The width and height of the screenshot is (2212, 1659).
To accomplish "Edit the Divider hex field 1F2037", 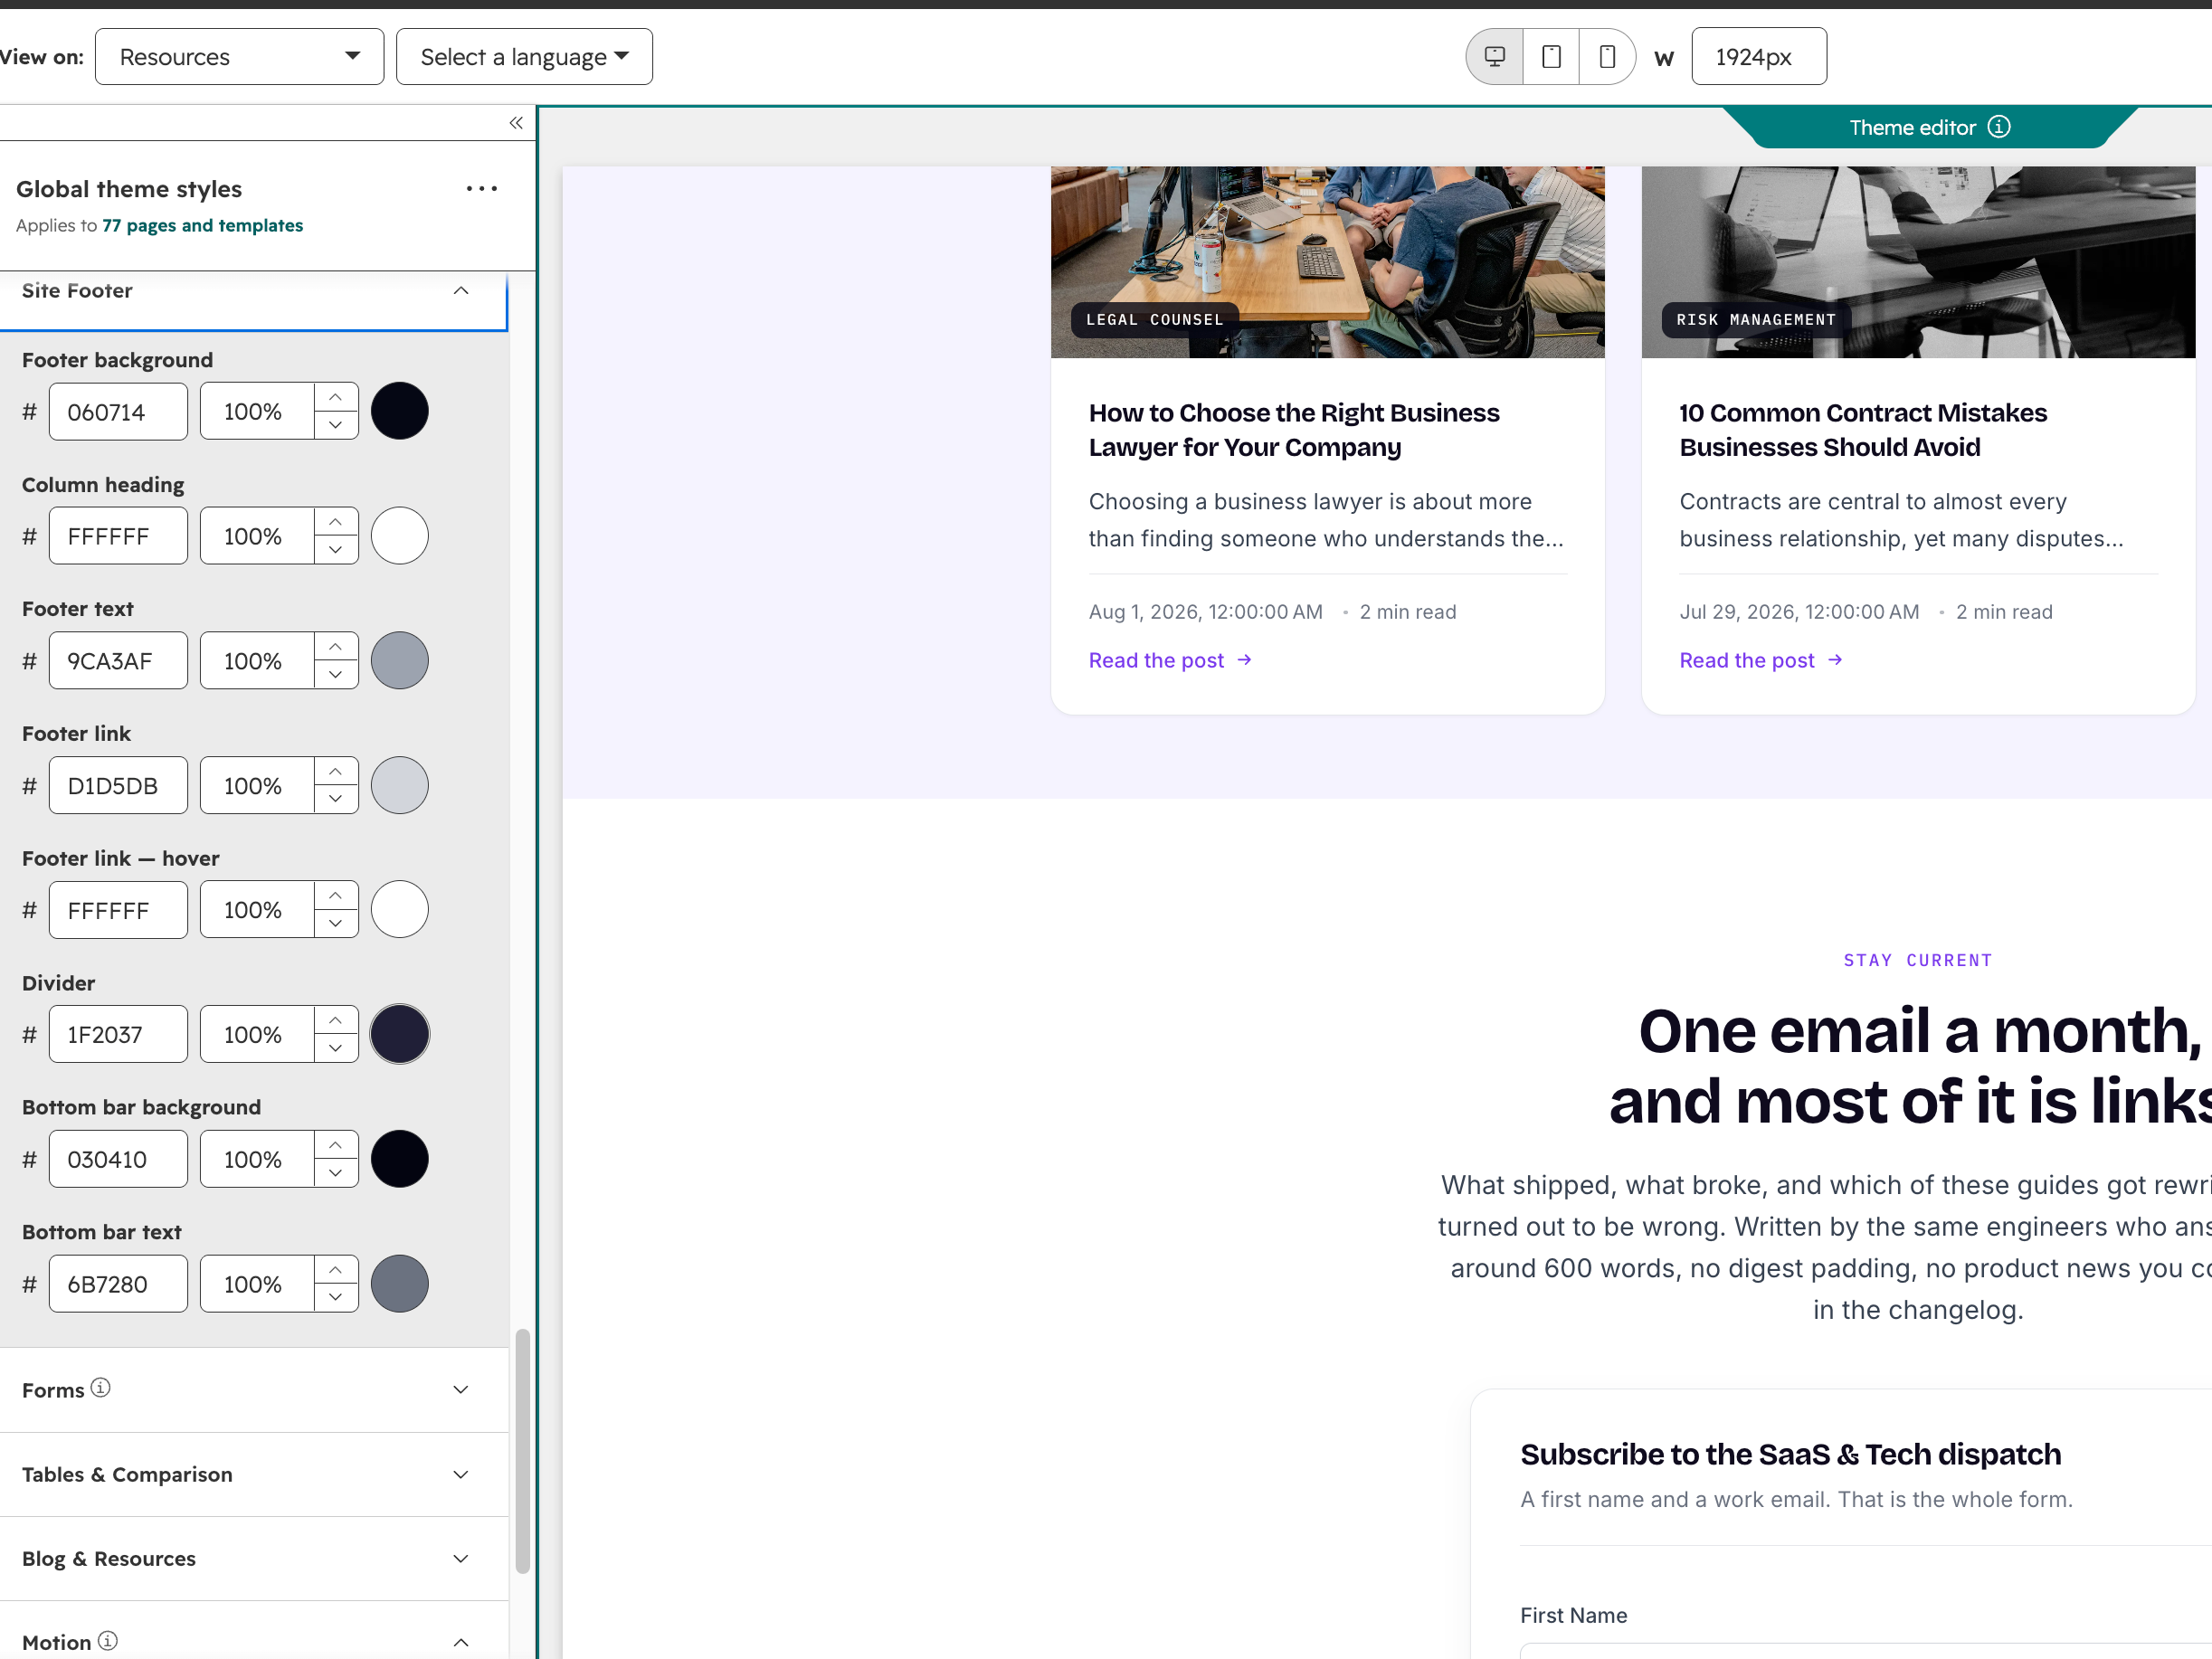I will click(x=118, y=1034).
